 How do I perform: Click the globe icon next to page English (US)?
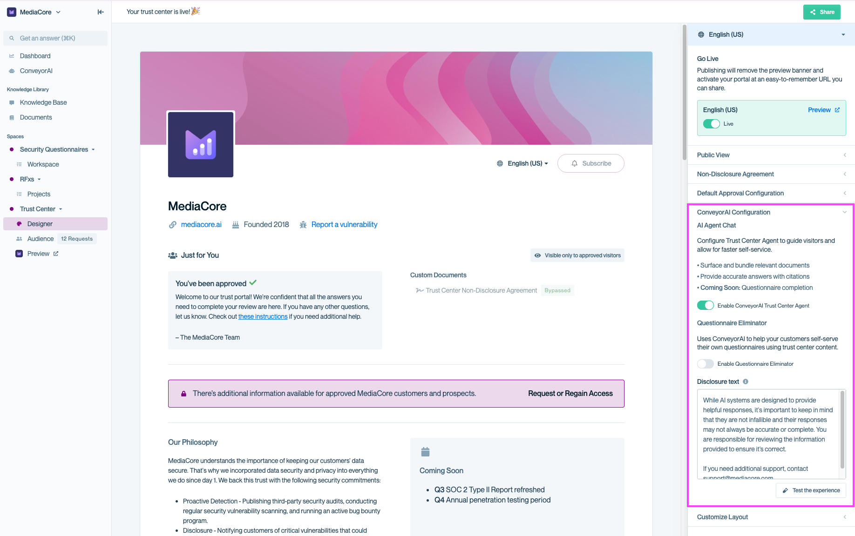pos(500,163)
